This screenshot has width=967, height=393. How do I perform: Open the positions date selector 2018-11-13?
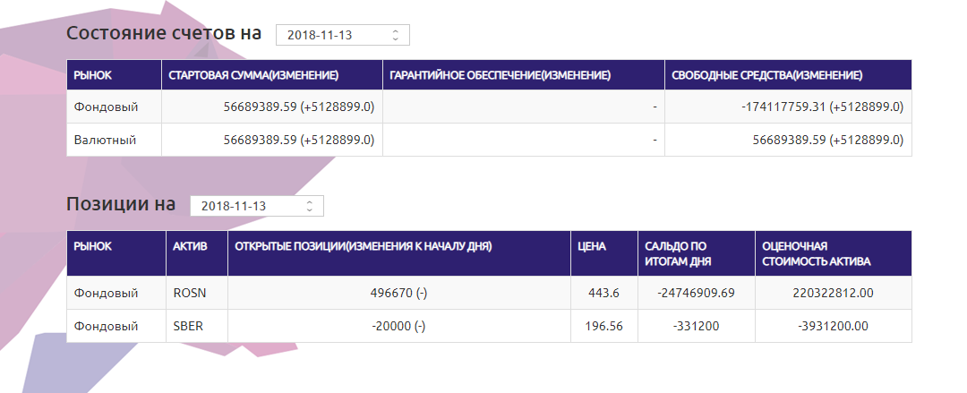[257, 206]
